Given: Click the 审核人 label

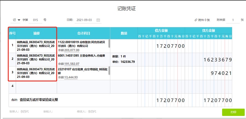Looking at the screenshot, I should (48, 112).
